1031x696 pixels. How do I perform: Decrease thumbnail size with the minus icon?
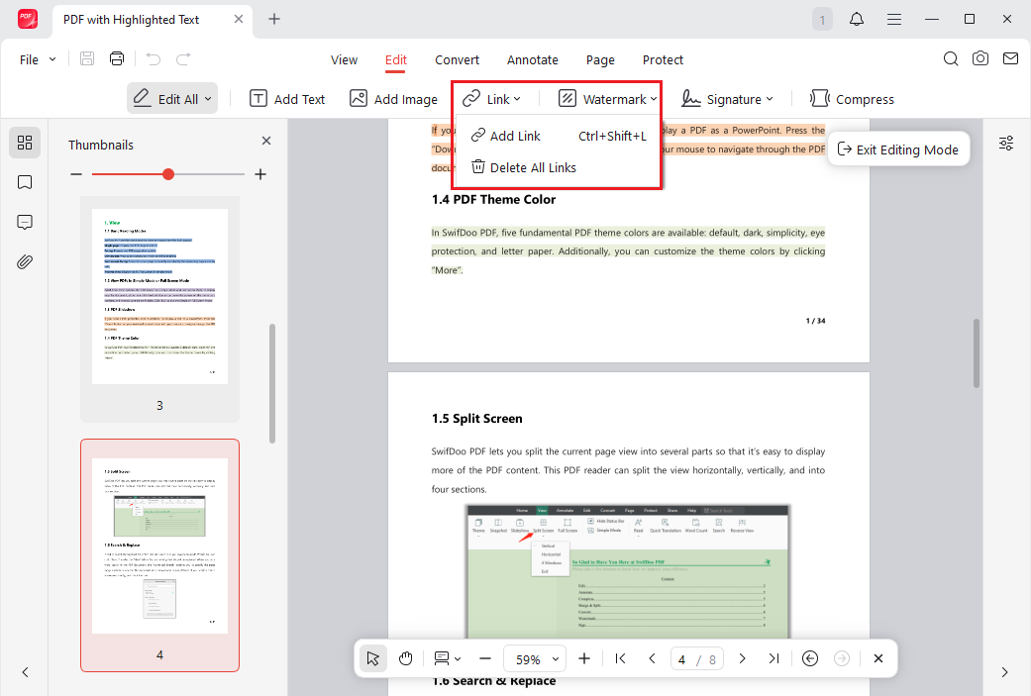76,174
